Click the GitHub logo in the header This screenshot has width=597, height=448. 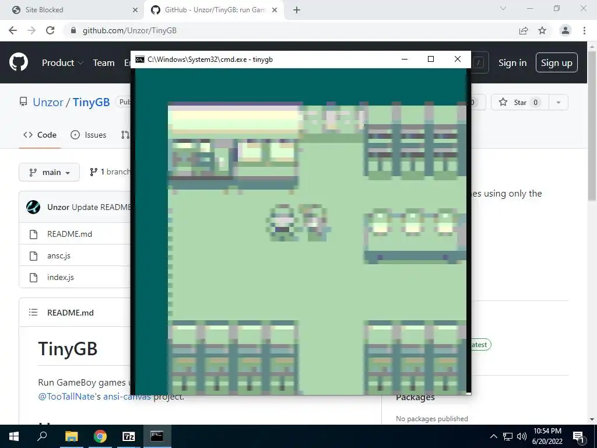18,62
